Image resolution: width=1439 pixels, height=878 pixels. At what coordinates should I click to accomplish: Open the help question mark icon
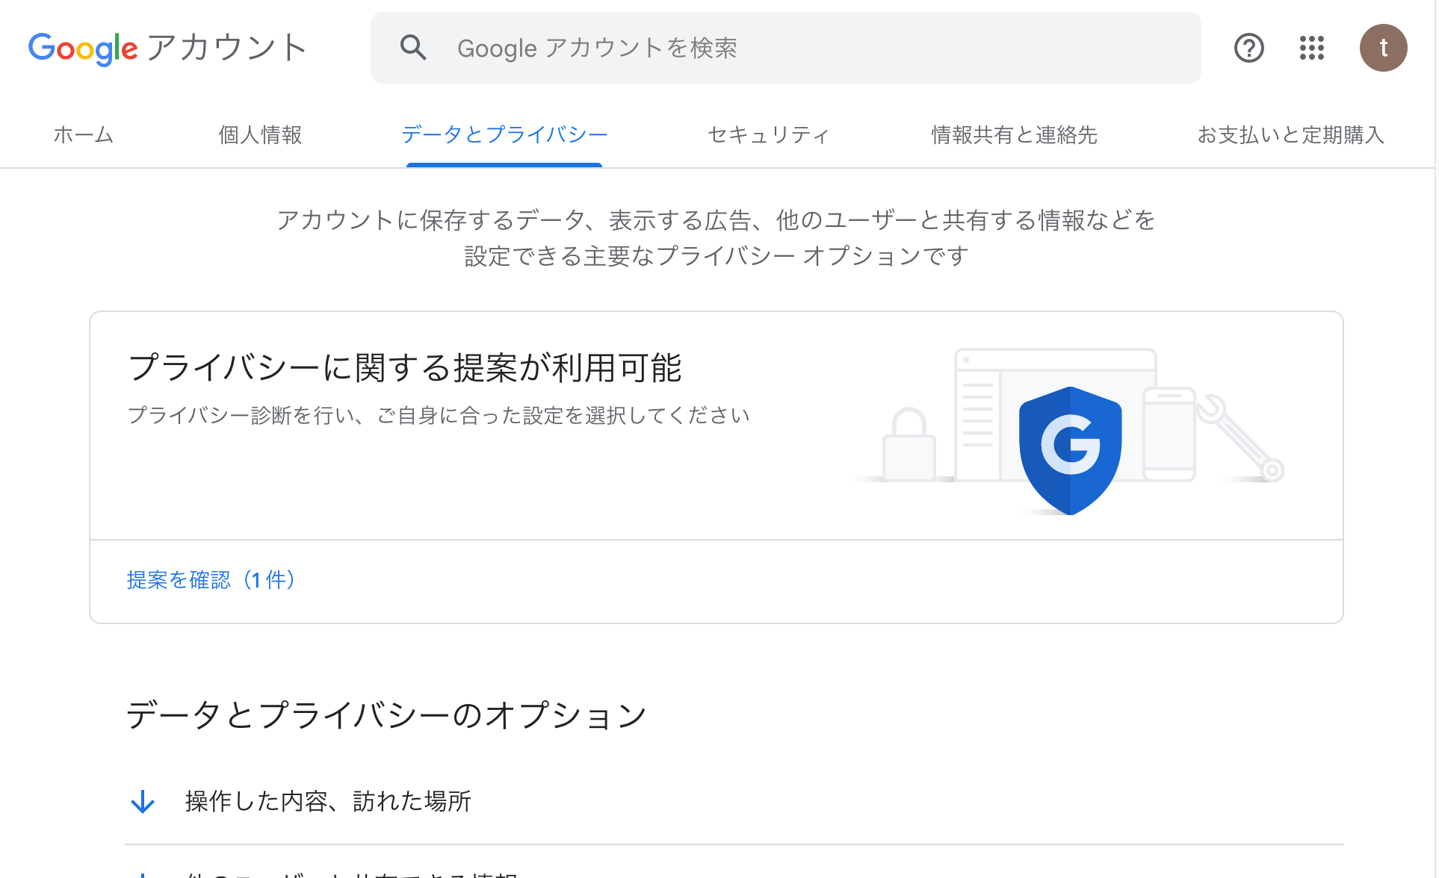(x=1248, y=48)
